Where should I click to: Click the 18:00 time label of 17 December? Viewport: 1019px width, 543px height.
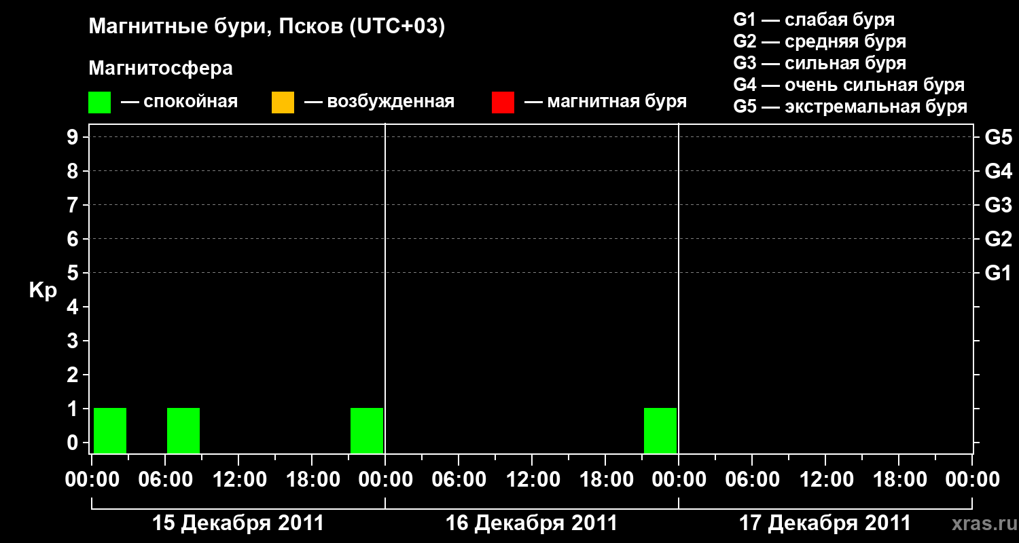coord(899,480)
